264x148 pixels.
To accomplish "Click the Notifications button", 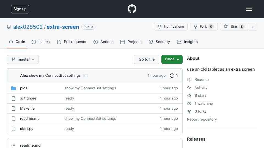I will pos(170,27).
